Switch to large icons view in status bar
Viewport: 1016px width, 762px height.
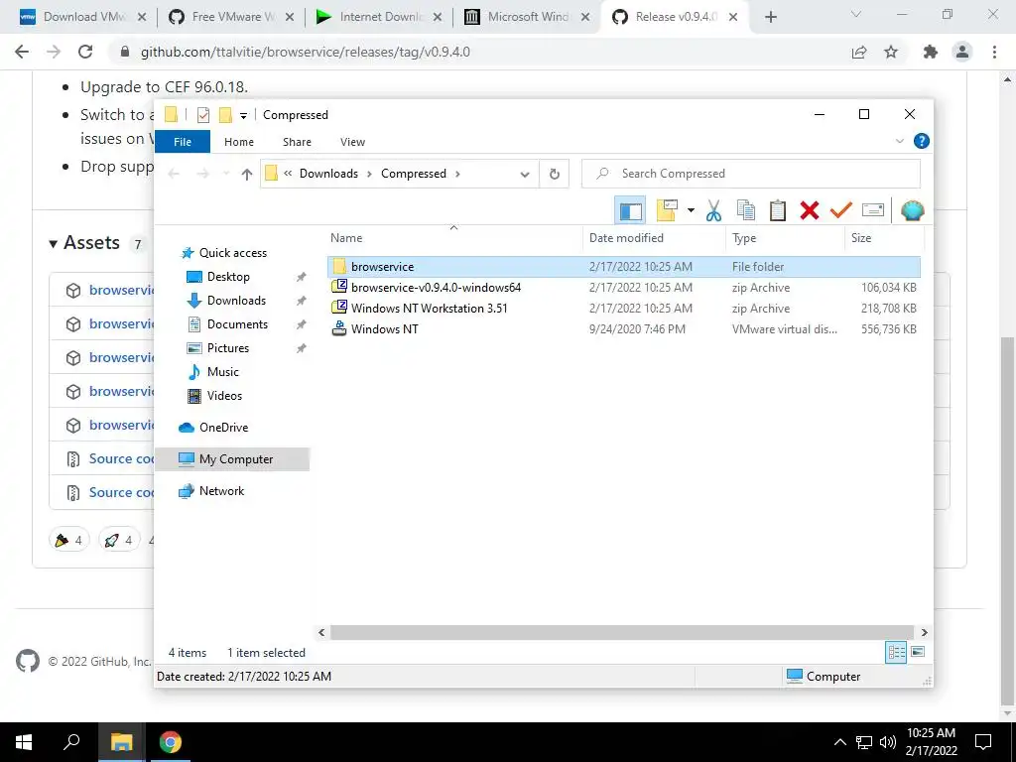918,652
